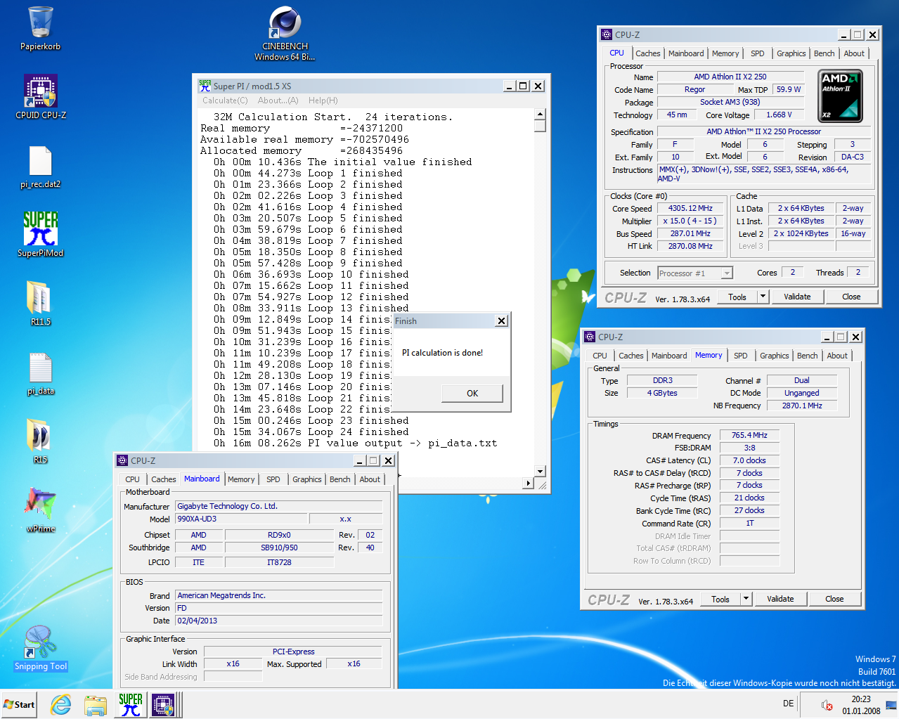The image size is (899, 719).
Task: Open Calculate(C) menu in Super PI
Action: (225, 101)
